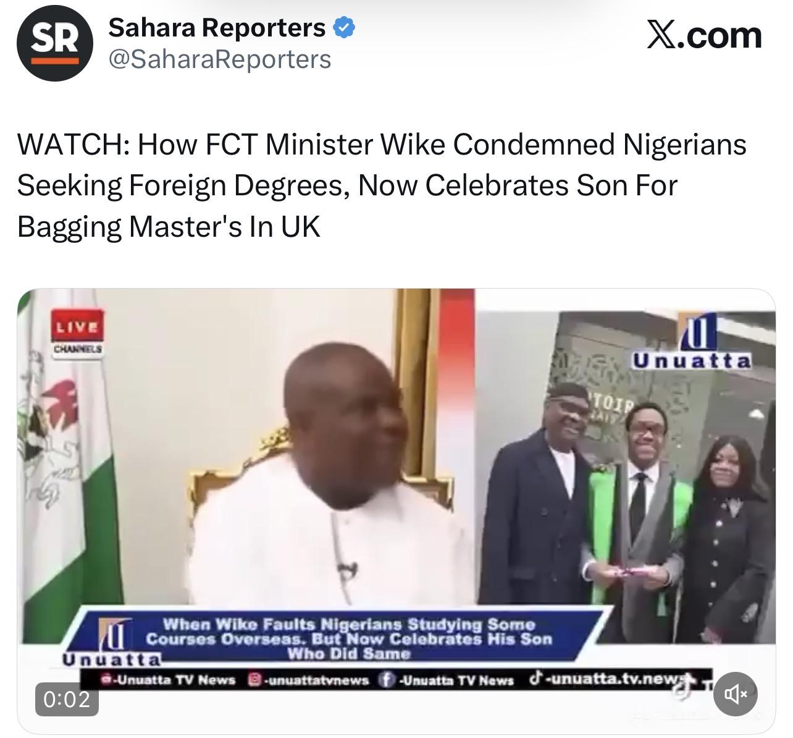Click the X.com logo text

(x=704, y=36)
